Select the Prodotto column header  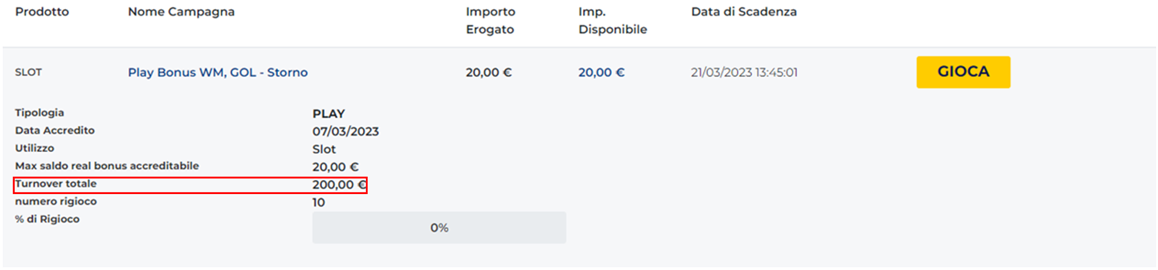click(42, 12)
